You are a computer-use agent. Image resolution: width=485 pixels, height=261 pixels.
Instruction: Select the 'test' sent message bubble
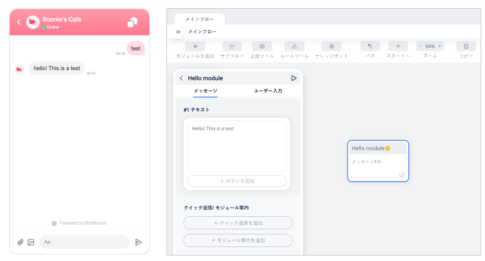(x=136, y=48)
